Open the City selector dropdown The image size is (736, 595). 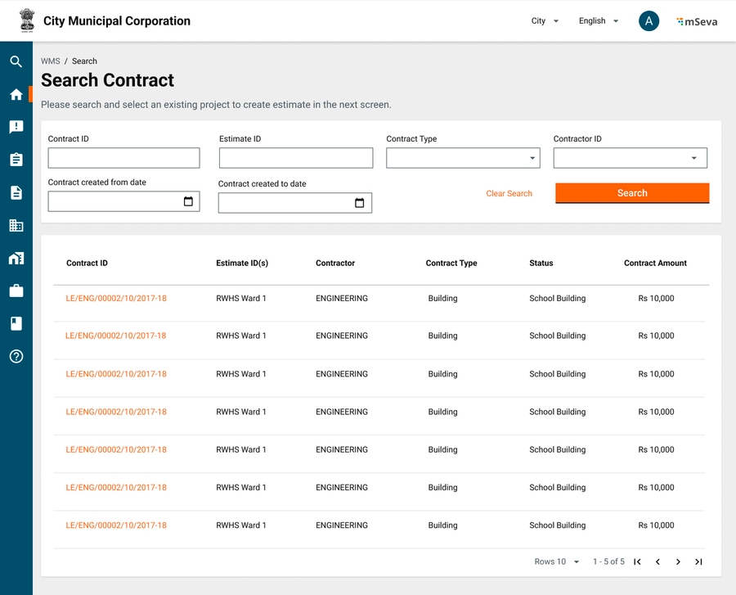click(x=545, y=21)
